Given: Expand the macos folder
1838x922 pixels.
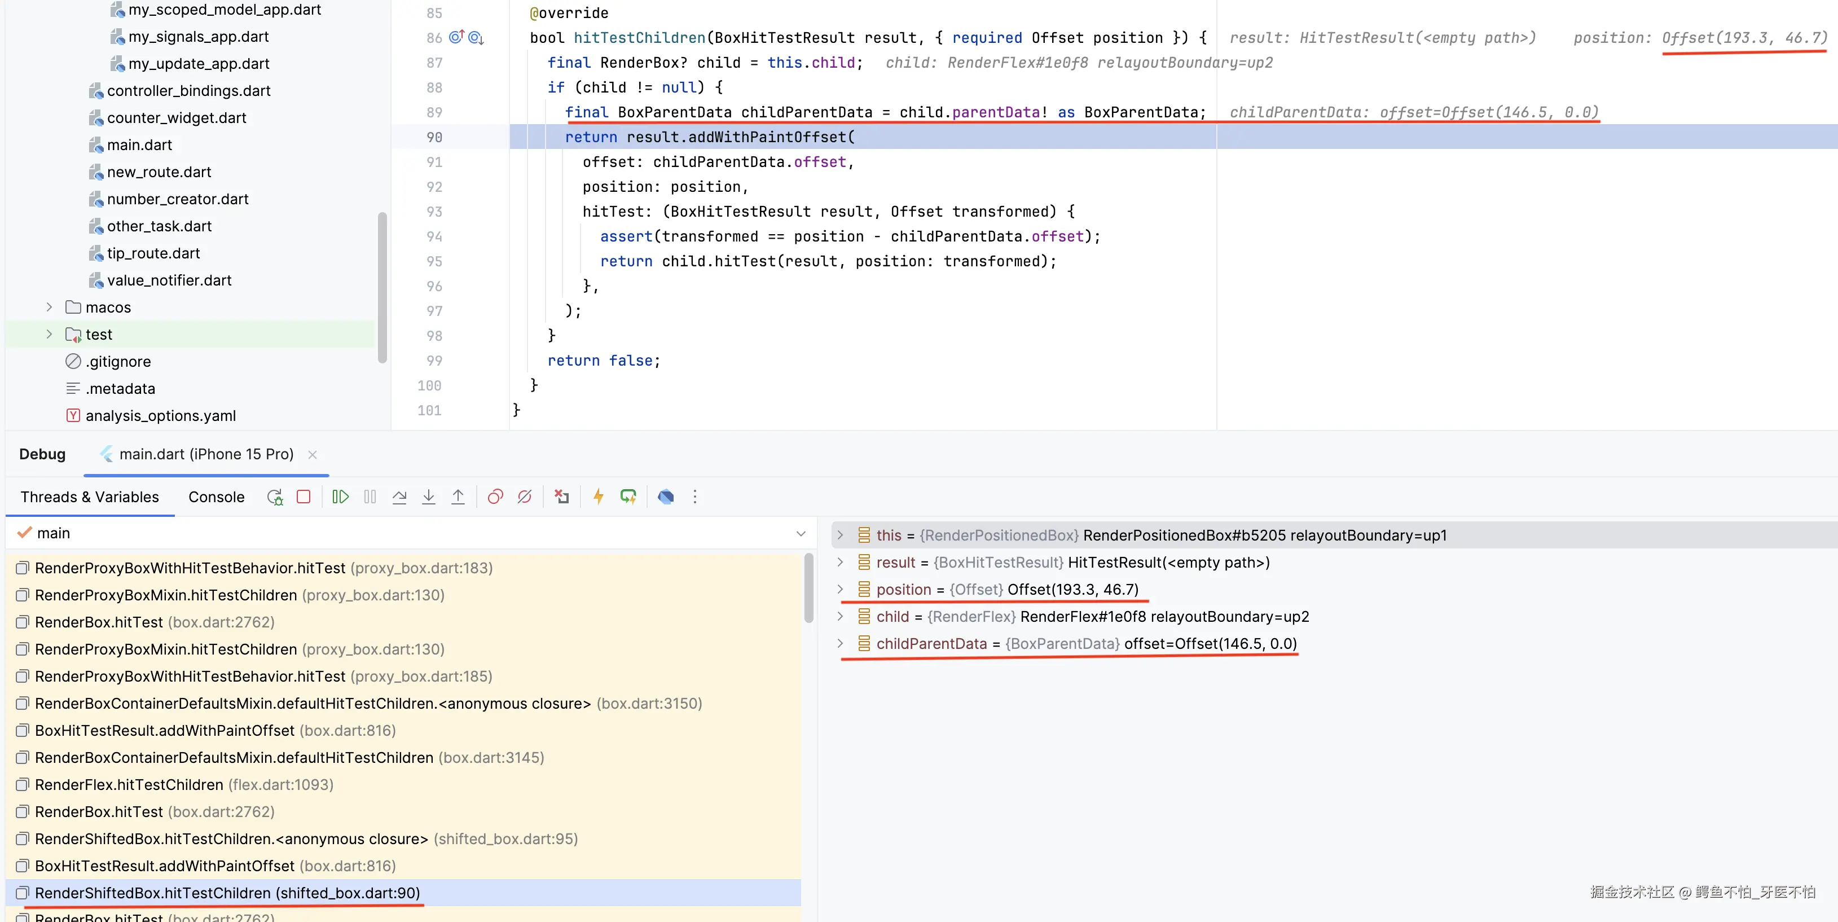Looking at the screenshot, I should point(49,307).
